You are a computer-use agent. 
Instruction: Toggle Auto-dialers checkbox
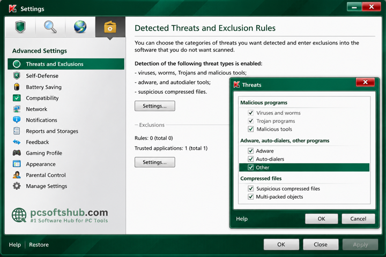click(x=251, y=159)
